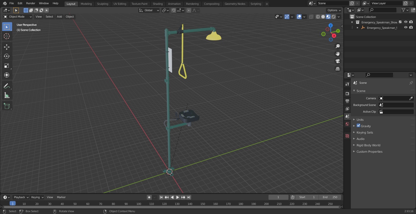416x214 pixels.
Task: Choose the Add Cube tool
Action: pos(7,106)
